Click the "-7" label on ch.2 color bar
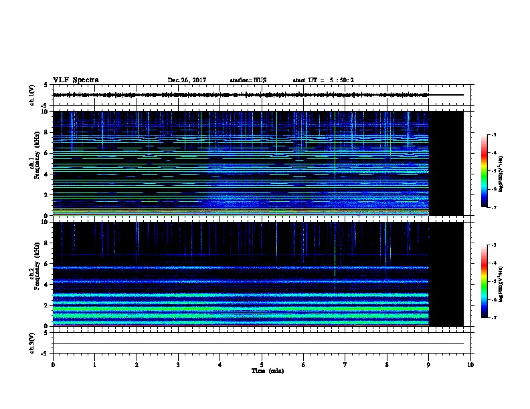 (x=493, y=318)
